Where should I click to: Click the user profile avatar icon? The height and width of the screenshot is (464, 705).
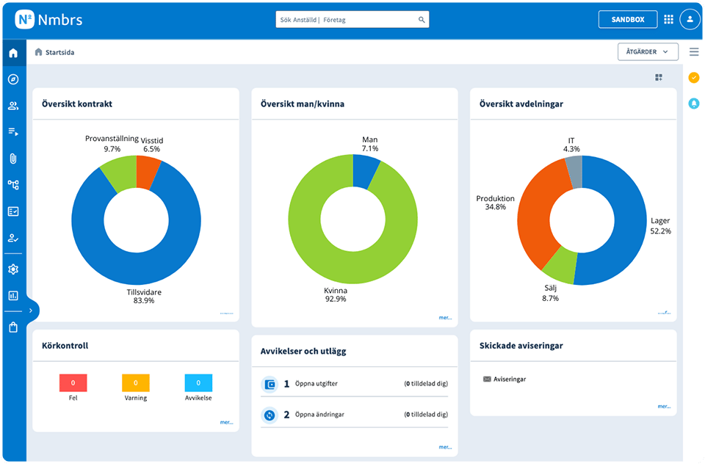tap(690, 20)
